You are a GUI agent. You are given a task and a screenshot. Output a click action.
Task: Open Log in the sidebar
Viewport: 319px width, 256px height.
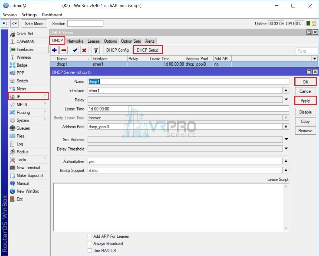[x=28, y=144]
